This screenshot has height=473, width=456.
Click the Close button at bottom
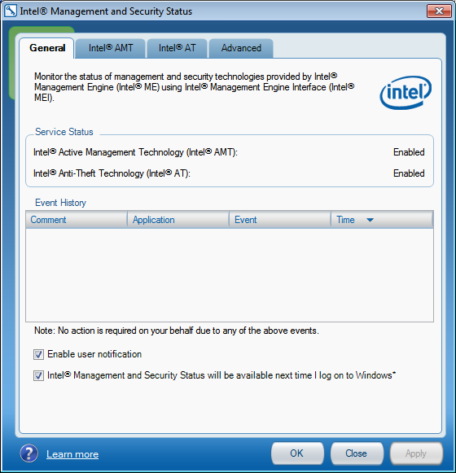(357, 453)
